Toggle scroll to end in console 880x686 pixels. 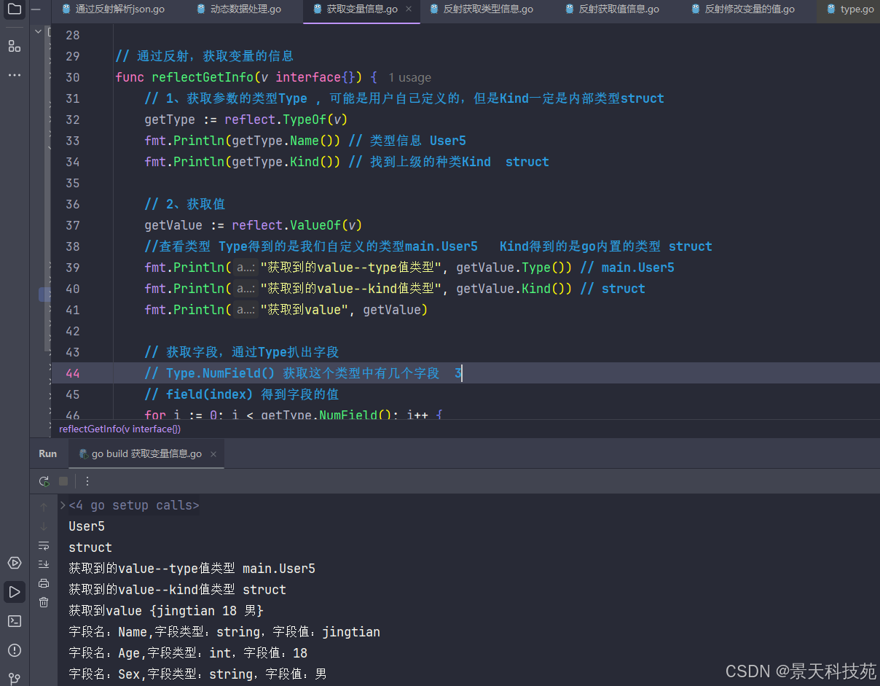coord(44,564)
